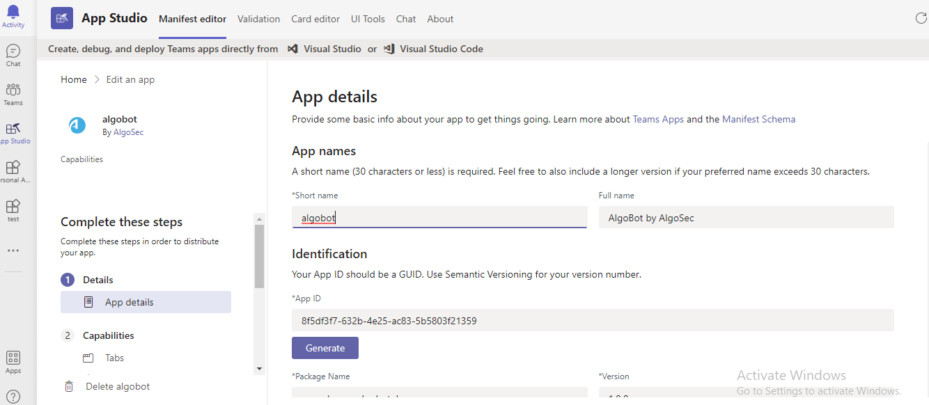Click the App details document icon
Screen dimensions: 929x405
[88, 302]
